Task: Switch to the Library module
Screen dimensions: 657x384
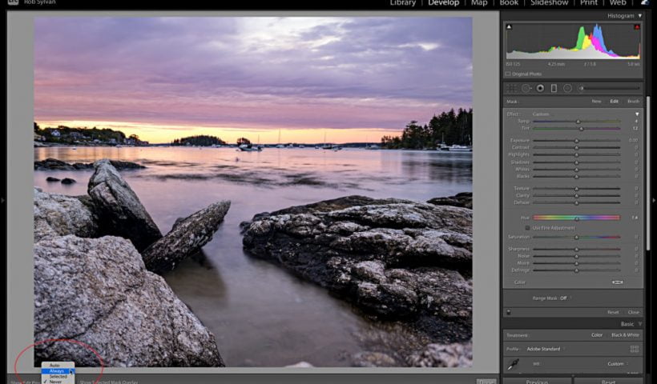Action: [402, 3]
